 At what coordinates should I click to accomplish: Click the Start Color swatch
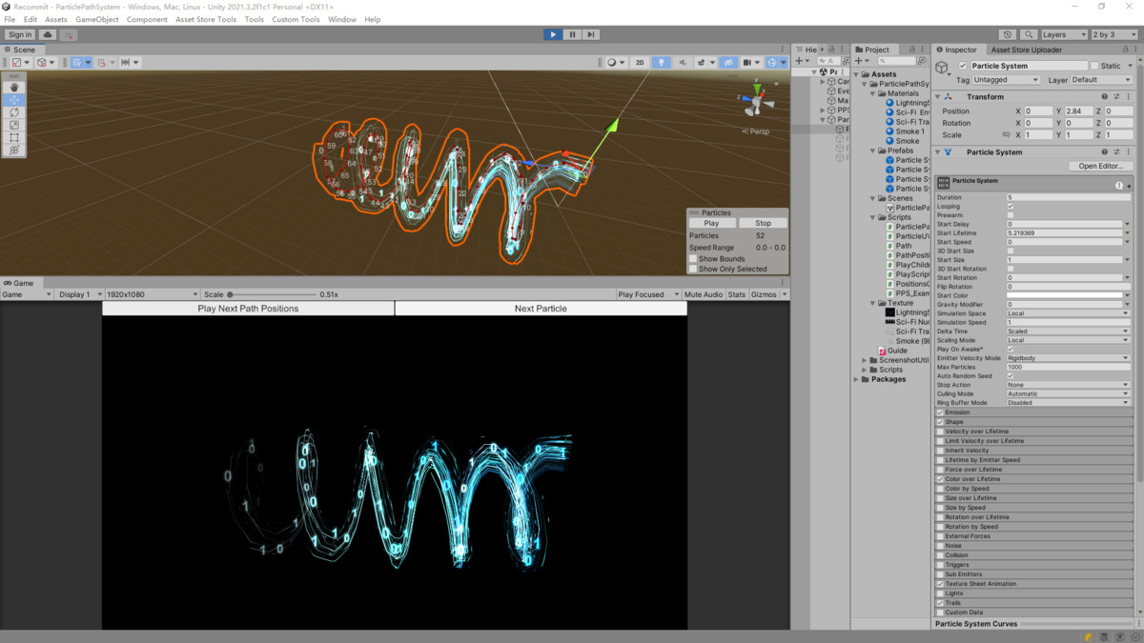pyautogui.click(x=1064, y=295)
